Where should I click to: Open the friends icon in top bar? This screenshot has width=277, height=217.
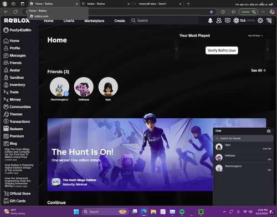coord(219,21)
